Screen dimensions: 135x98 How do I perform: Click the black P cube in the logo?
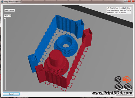[x=118, y=79]
